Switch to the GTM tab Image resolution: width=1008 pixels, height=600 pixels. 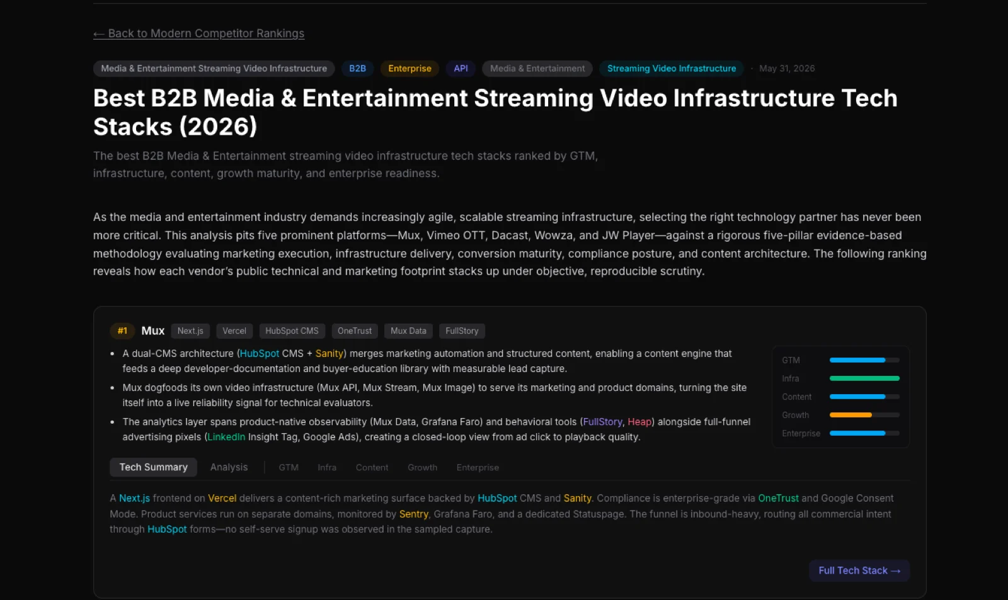click(x=289, y=467)
